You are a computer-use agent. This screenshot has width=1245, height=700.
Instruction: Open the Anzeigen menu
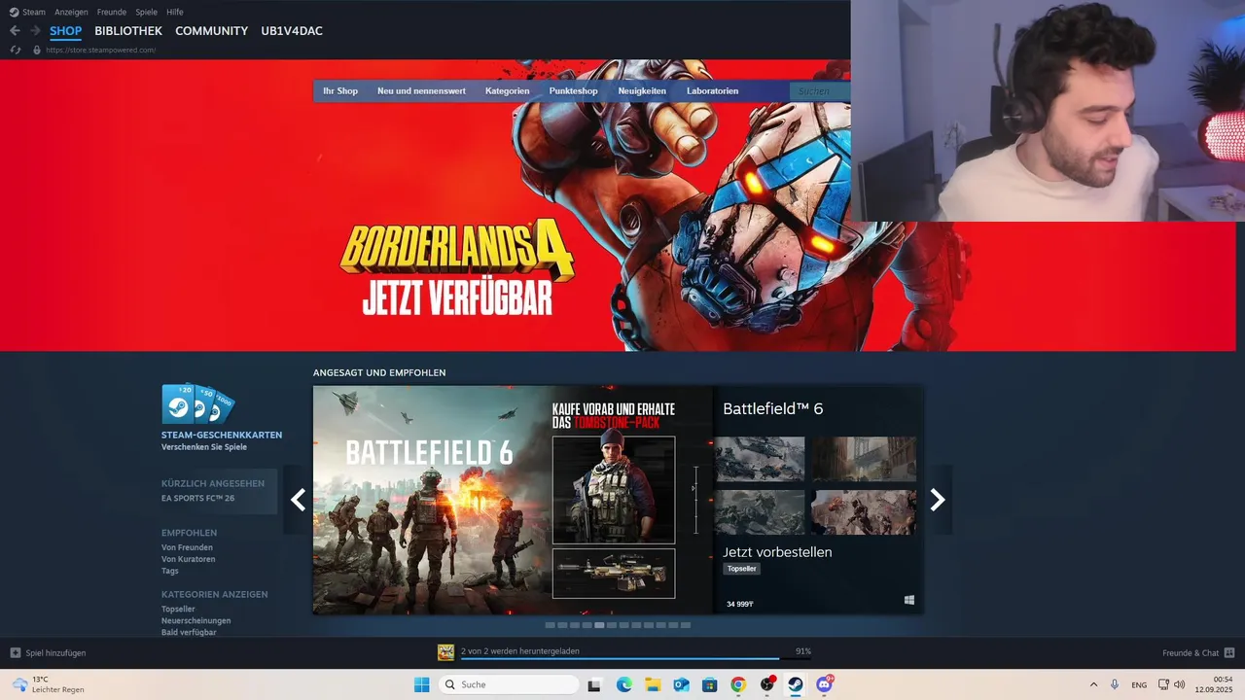(x=71, y=12)
